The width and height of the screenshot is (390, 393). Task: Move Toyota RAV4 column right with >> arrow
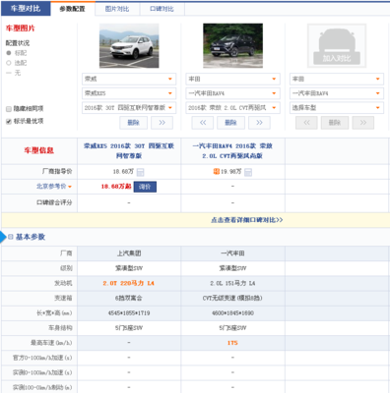(259, 123)
